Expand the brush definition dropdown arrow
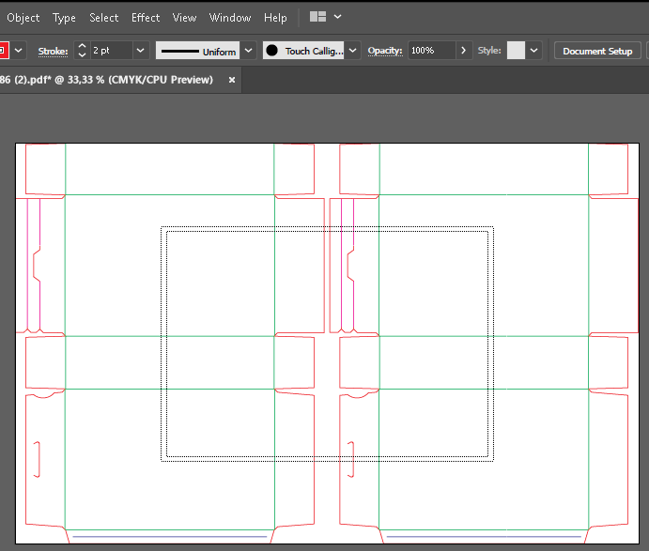The image size is (649, 551). (x=354, y=51)
